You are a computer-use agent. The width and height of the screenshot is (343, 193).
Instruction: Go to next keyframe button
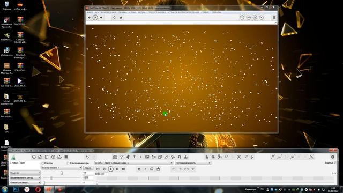[x=117, y=169]
